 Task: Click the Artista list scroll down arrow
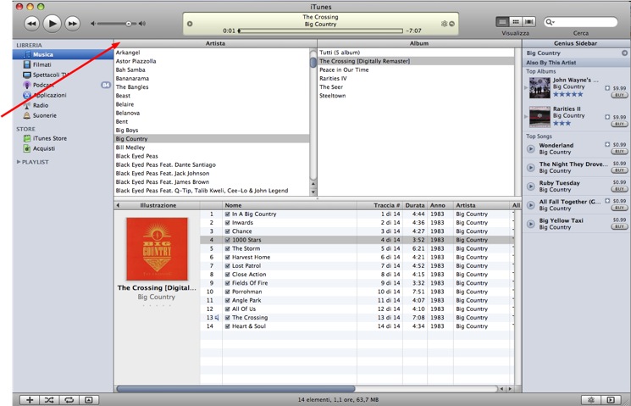pyautogui.click(x=313, y=192)
